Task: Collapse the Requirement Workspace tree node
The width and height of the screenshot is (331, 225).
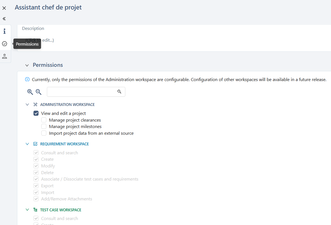Action: (x=27, y=144)
